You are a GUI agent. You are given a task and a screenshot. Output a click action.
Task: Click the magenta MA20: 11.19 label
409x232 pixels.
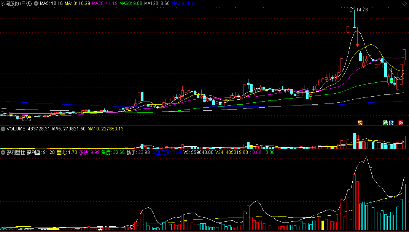(105, 4)
